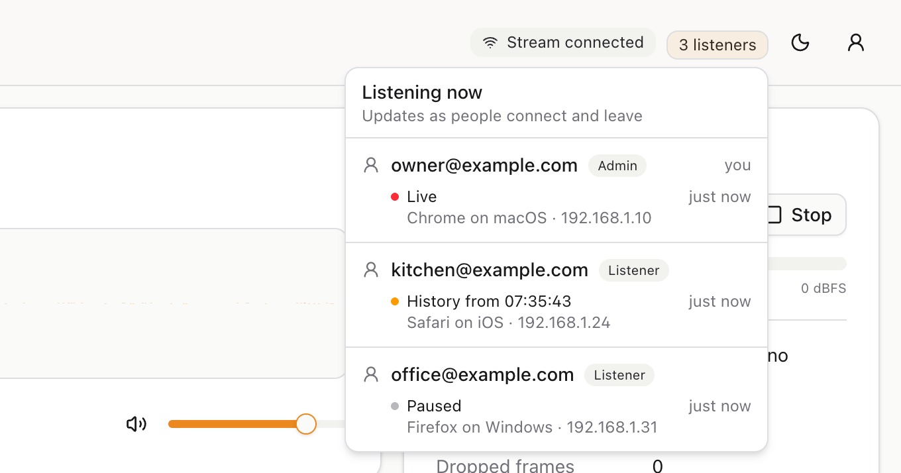The width and height of the screenshot is (901, 473).
Task: Click the 0 dBFS level reading
Action: pyautogui.click(x=823, y=288)
